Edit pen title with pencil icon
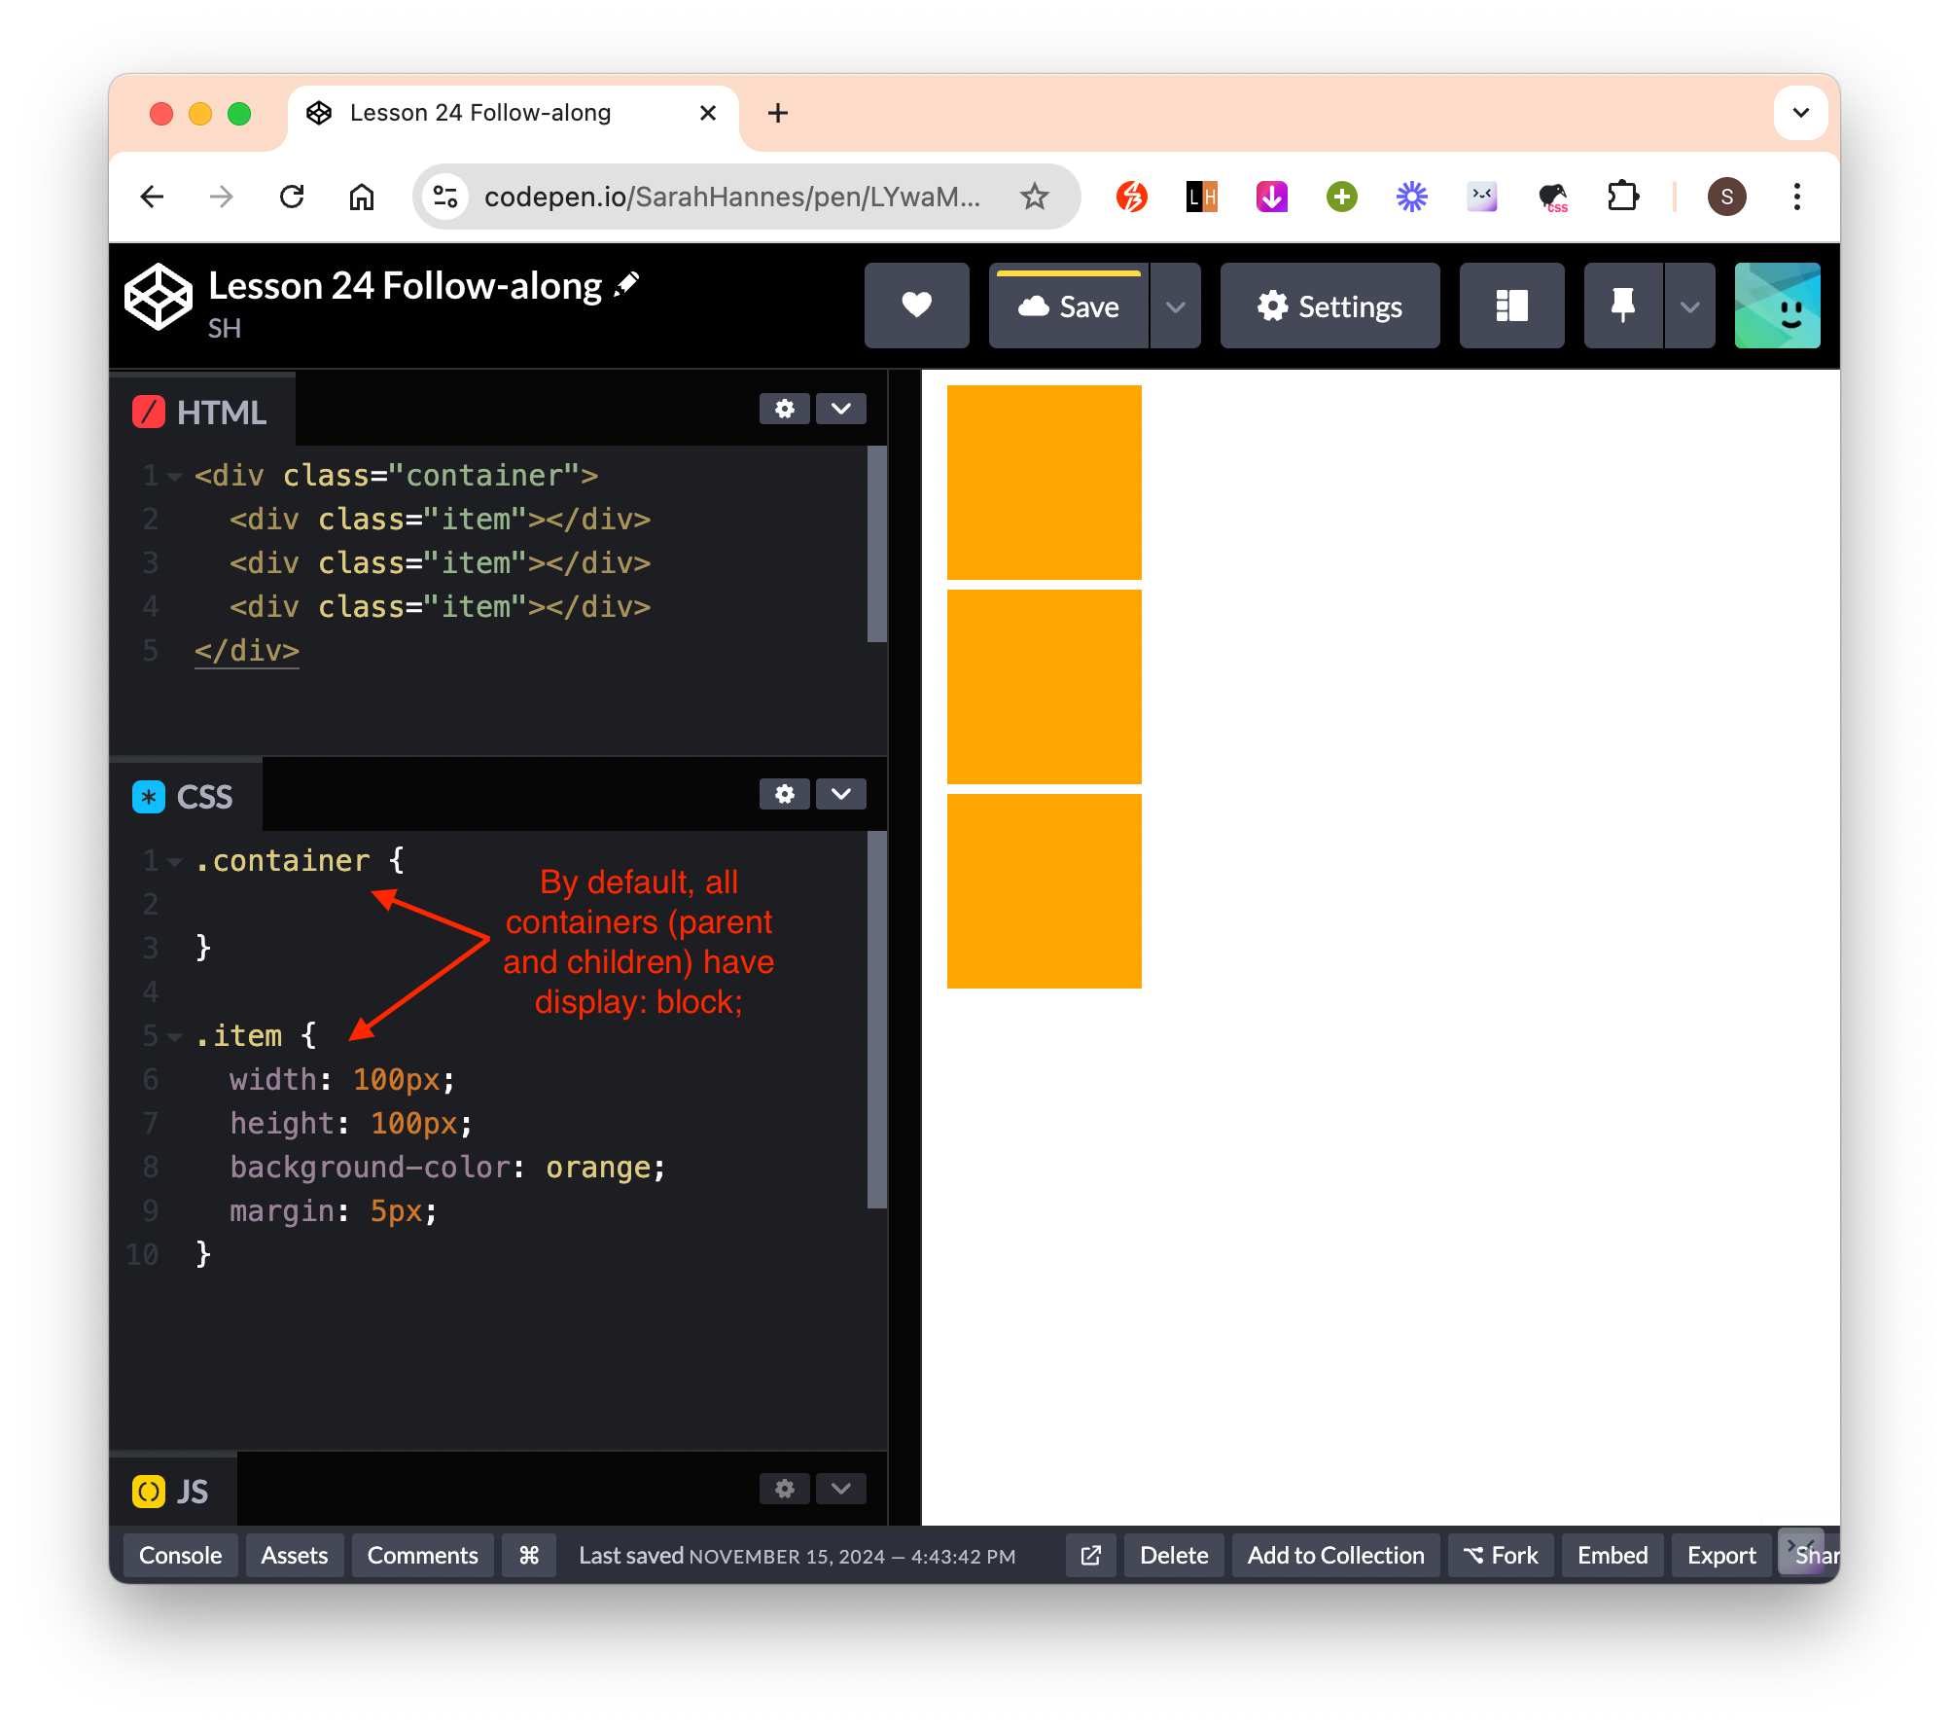The height and width of the screenshot is (1728, 1949). coord(627,284)
